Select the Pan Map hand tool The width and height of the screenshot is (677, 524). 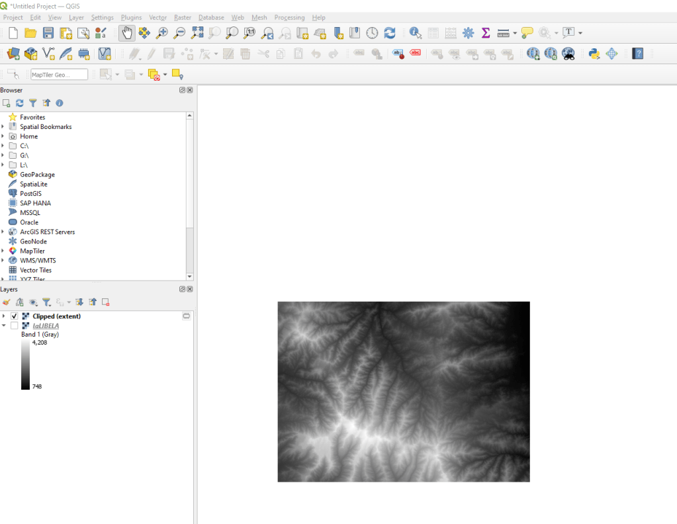tap(126, 32)
